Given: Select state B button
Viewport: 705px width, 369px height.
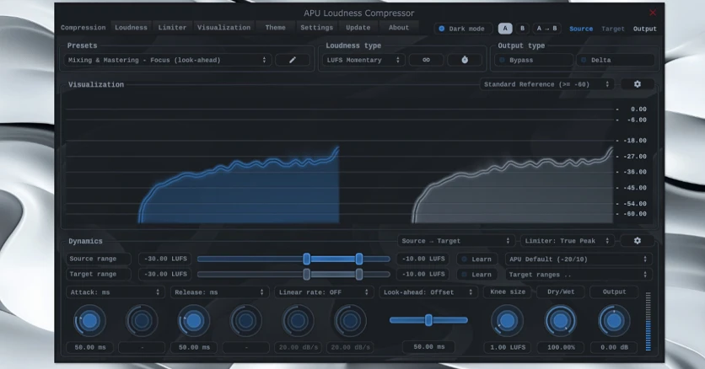Looking at the screenshot, I should (x=523, y=29).
